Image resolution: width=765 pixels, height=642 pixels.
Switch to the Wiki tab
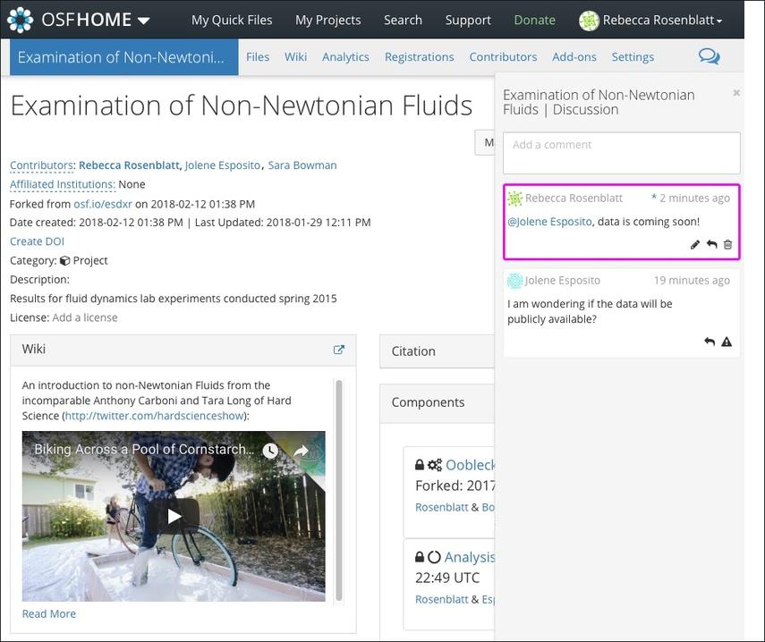point(295,57)
